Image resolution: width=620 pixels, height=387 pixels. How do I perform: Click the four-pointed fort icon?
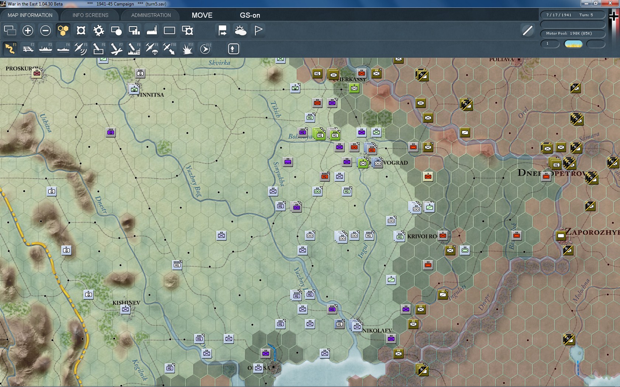pos(81,31)
